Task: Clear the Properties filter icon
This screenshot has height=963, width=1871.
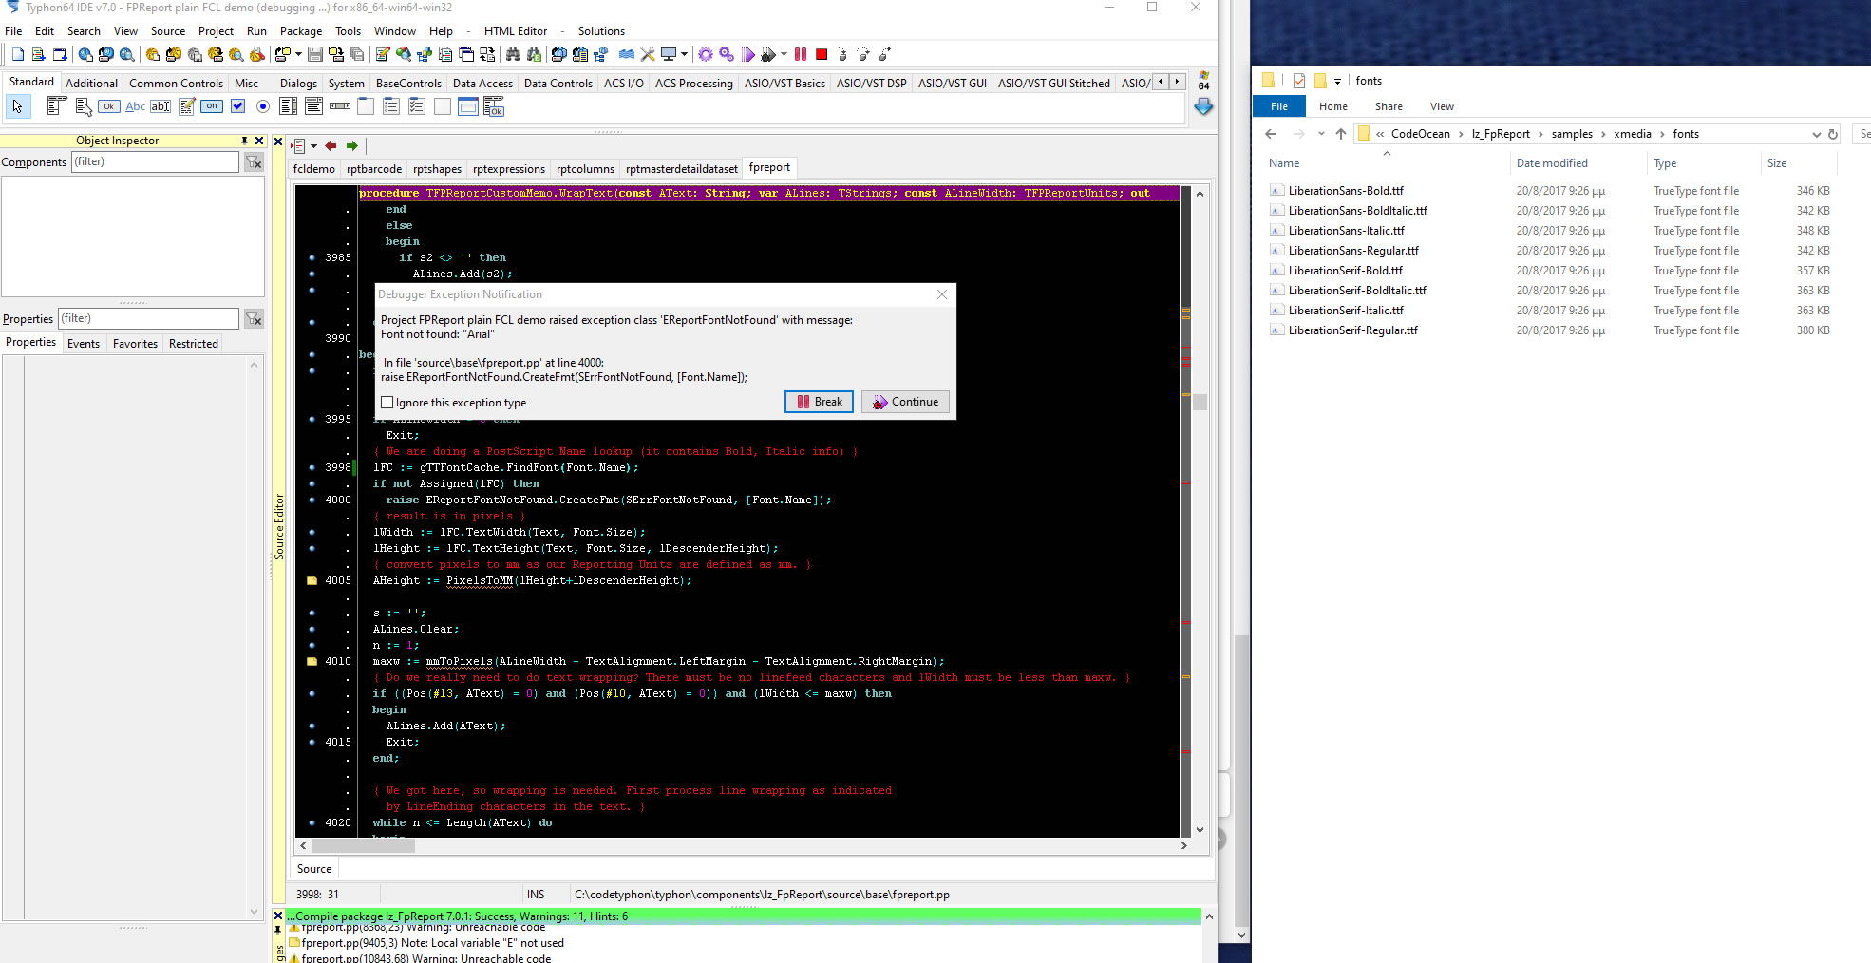Action: pos(254,319)
